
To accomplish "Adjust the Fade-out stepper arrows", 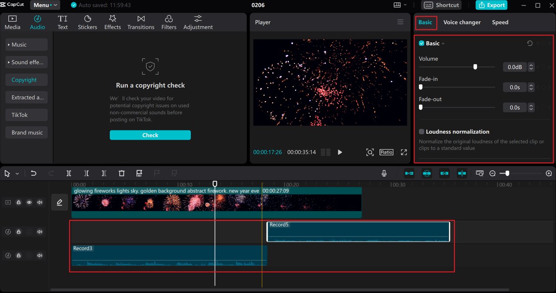I will 531,107.
